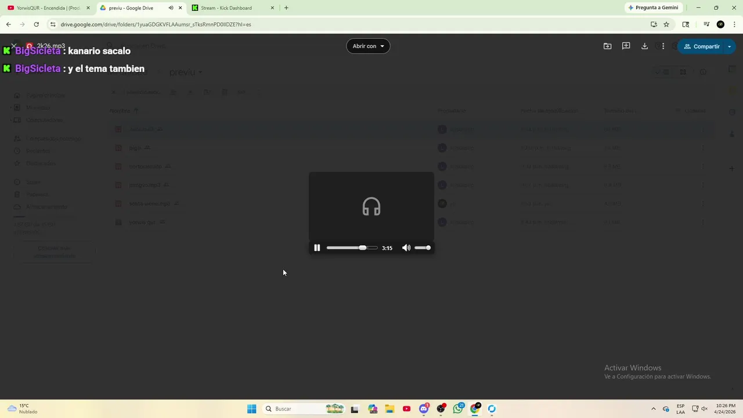743x418 pixels.
Task: Seek on the audio progress slider
Action: 352,248
